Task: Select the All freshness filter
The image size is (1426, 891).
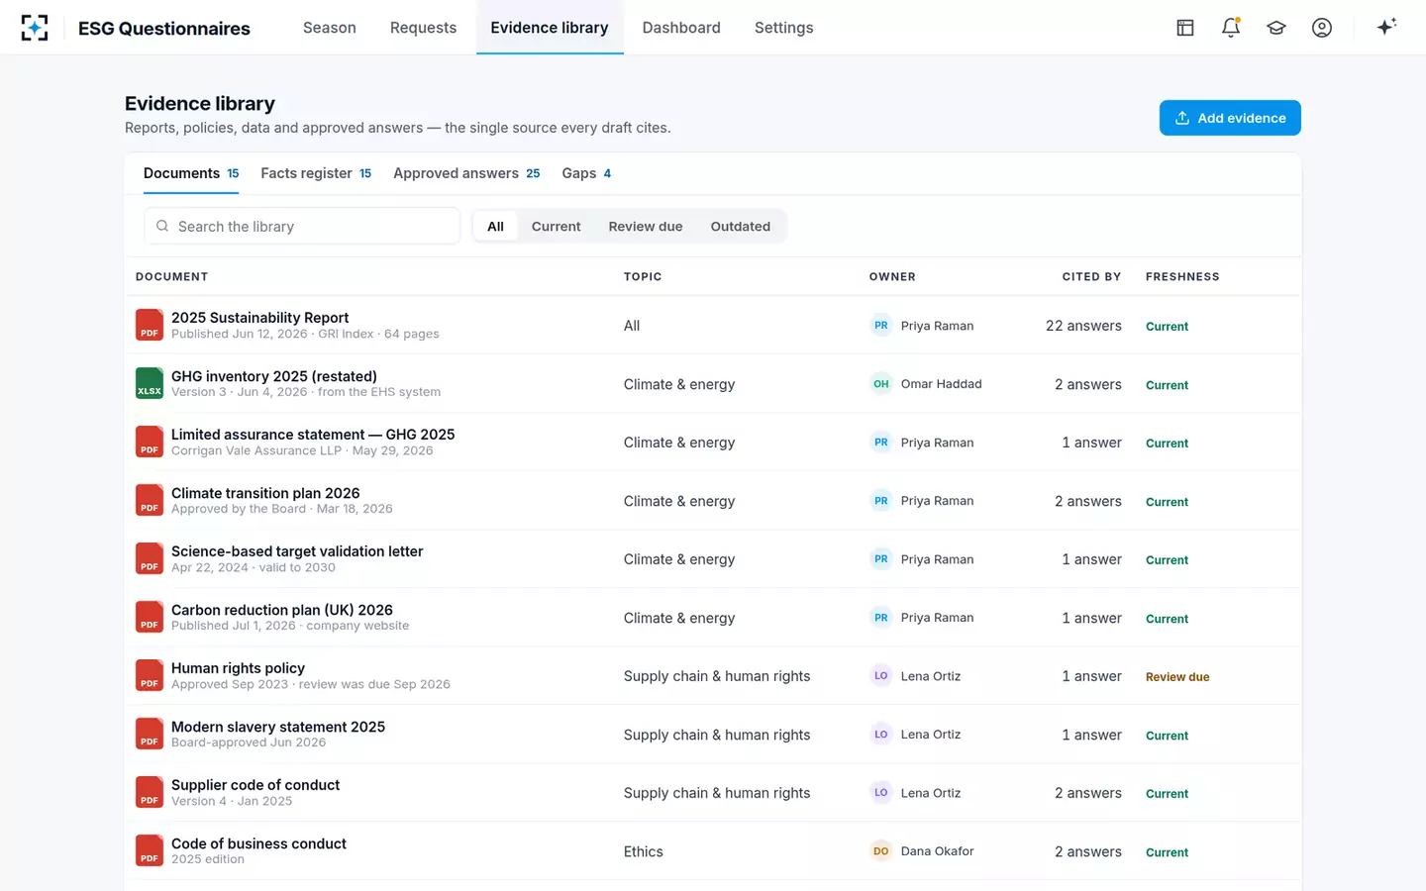Action: click(495, 227)
